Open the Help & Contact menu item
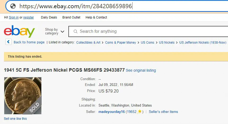The width and height of the screenshot is (228, 124). (96, 17)
